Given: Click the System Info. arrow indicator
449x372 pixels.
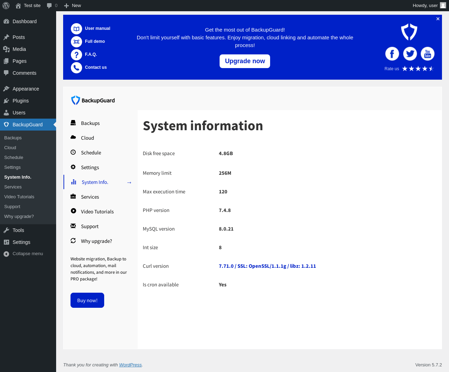Looking at the screenshot, I should [129, 182].
